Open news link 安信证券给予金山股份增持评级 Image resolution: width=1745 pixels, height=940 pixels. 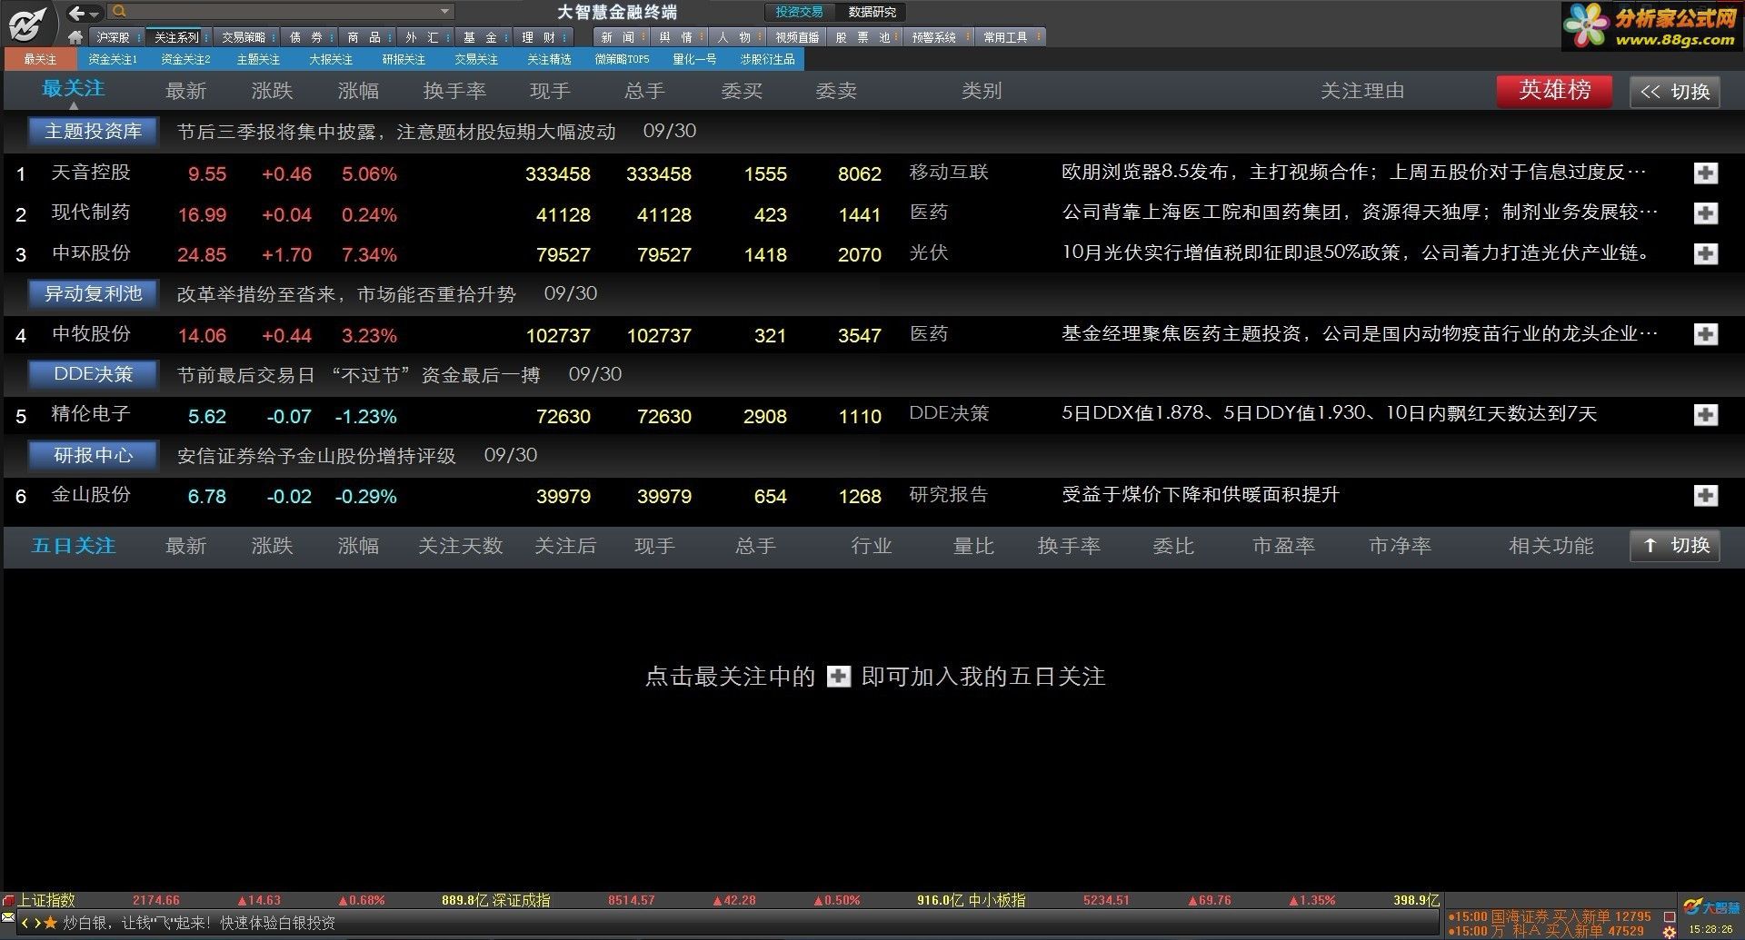[316, 455]
